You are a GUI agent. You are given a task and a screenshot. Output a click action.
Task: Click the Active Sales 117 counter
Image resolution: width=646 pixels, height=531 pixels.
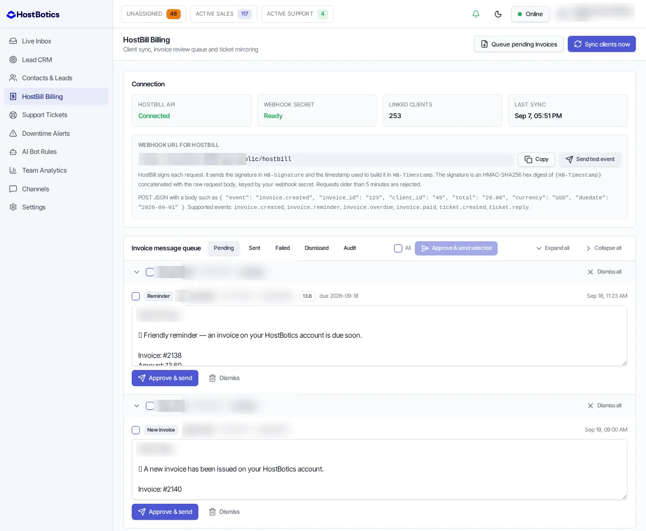click(x=224, y=14)
